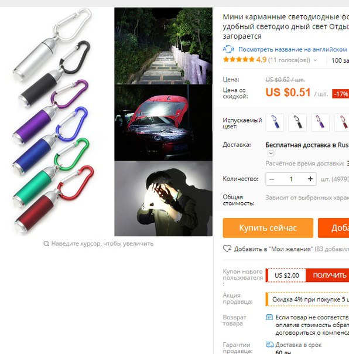This screenshot has height=354, width=349.
Task: Select the black flashlight color option
Action: pyautogui.click(x=297, y=122)
